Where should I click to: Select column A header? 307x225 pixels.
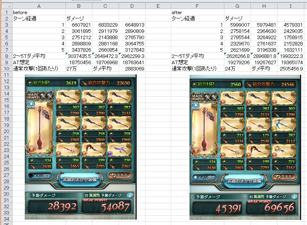(39, 6)
